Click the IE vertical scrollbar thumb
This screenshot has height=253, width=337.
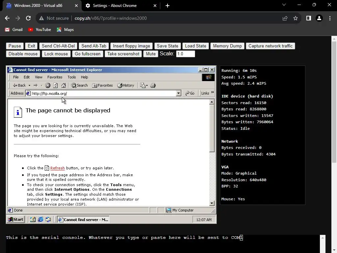coord(212,128)
